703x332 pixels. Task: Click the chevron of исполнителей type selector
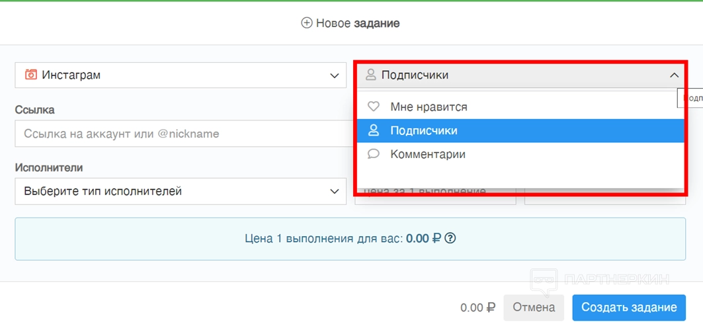point(334,192)
